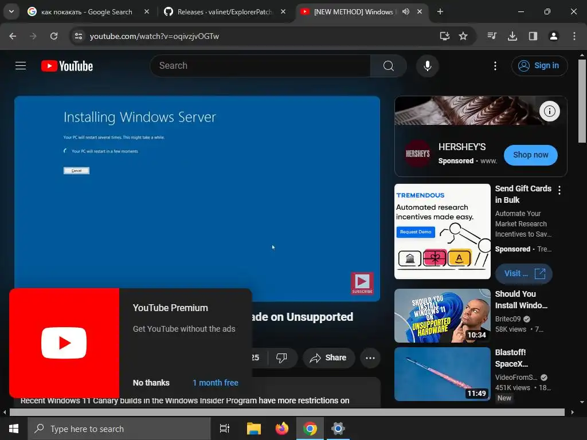
Task: Open Chrome profile avatar icon
Action: [554, 36]
